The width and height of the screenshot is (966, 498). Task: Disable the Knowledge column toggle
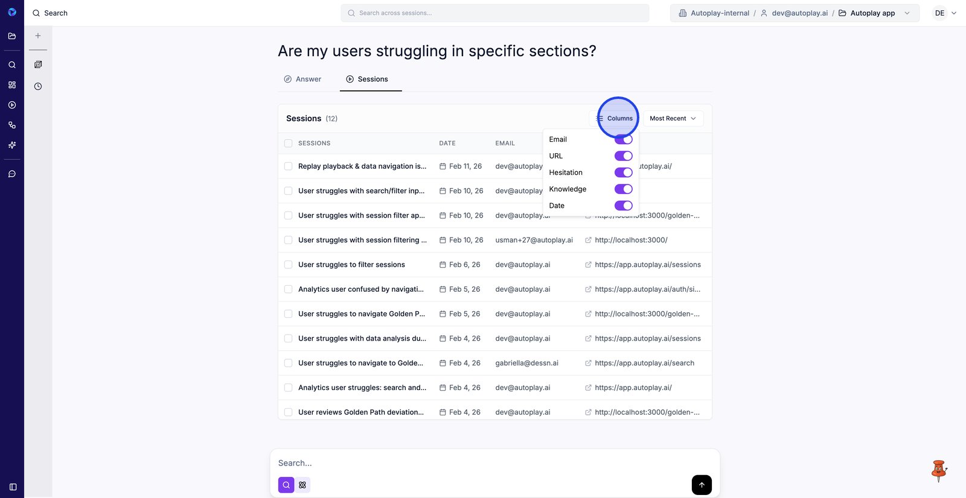[x=623, y=189]
